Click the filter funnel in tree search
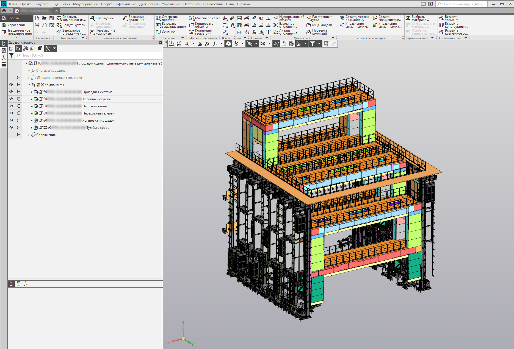Viewport: 514px width, 349px height. click(x=11, y=55)
